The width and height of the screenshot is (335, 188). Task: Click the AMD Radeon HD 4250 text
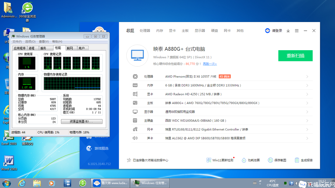pyautogui.click(x=181, y=94)
